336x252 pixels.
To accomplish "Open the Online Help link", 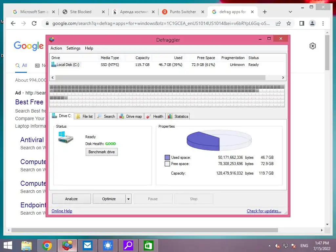I will (62, 211).
